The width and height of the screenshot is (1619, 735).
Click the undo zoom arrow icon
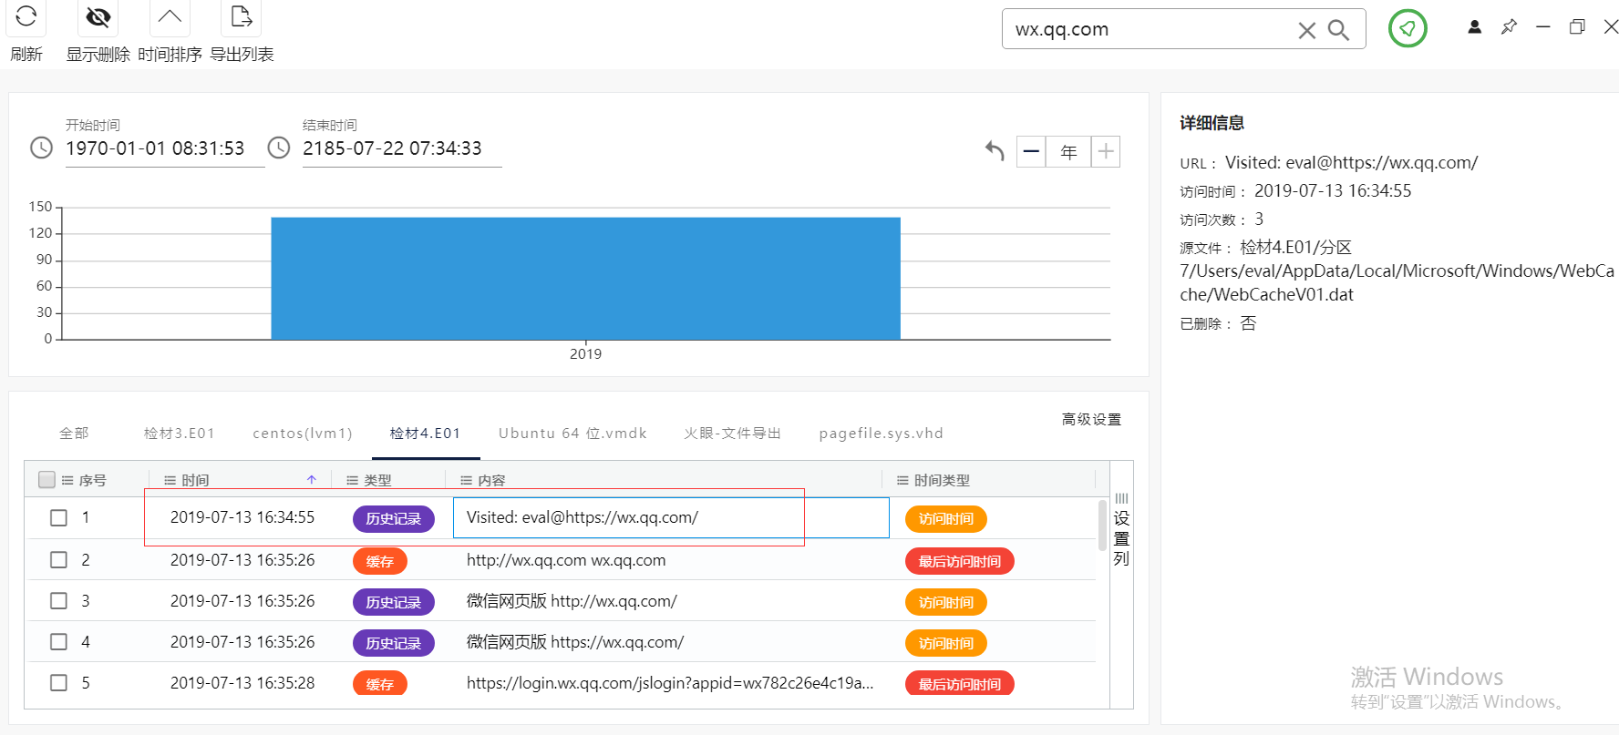(995, 150)
